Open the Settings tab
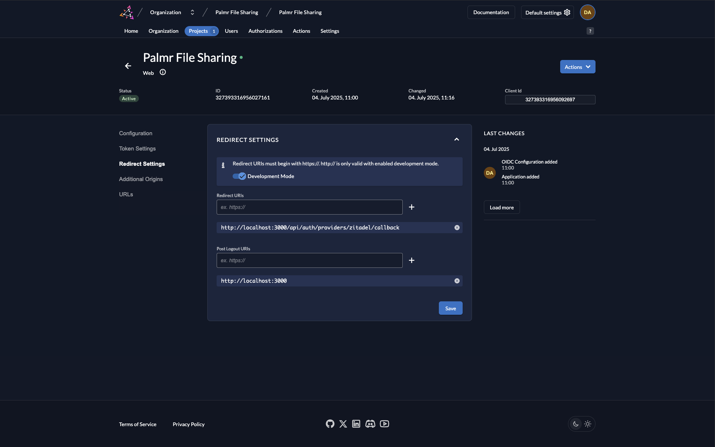The width and height of the screenshot is (715, 447). pos(330,31)
